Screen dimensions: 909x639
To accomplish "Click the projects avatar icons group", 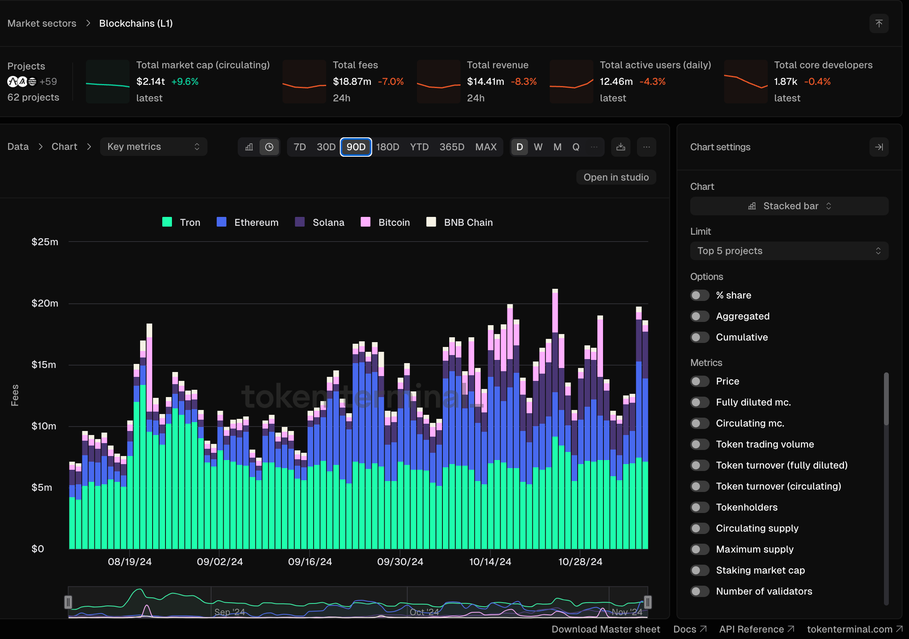I will click(x=22, y=82).
